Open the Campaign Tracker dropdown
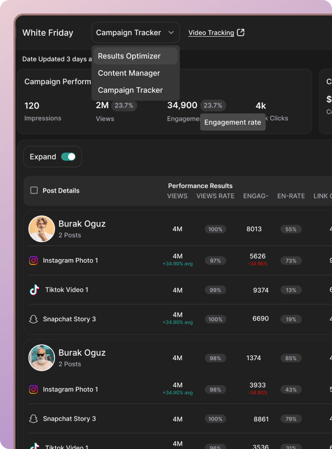 (136, 33)
